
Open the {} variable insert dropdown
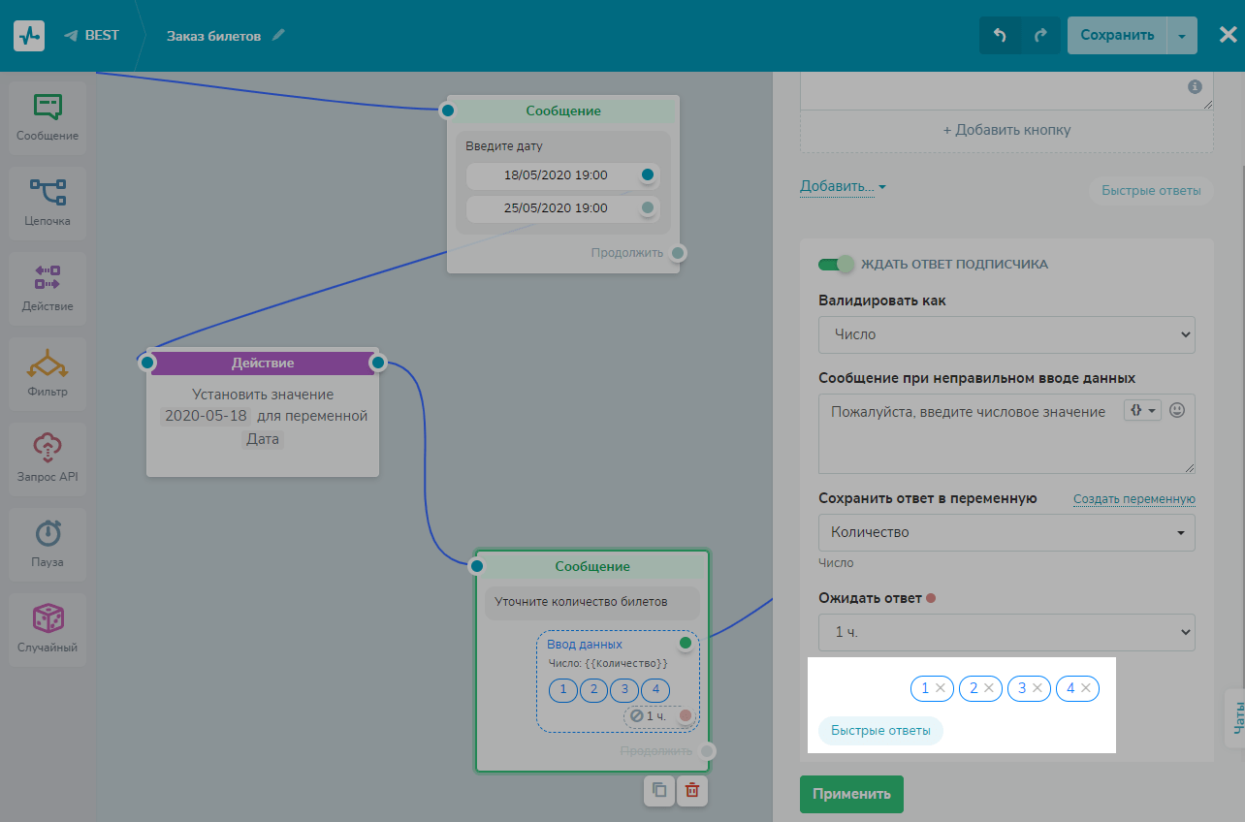click(1142, 410)
